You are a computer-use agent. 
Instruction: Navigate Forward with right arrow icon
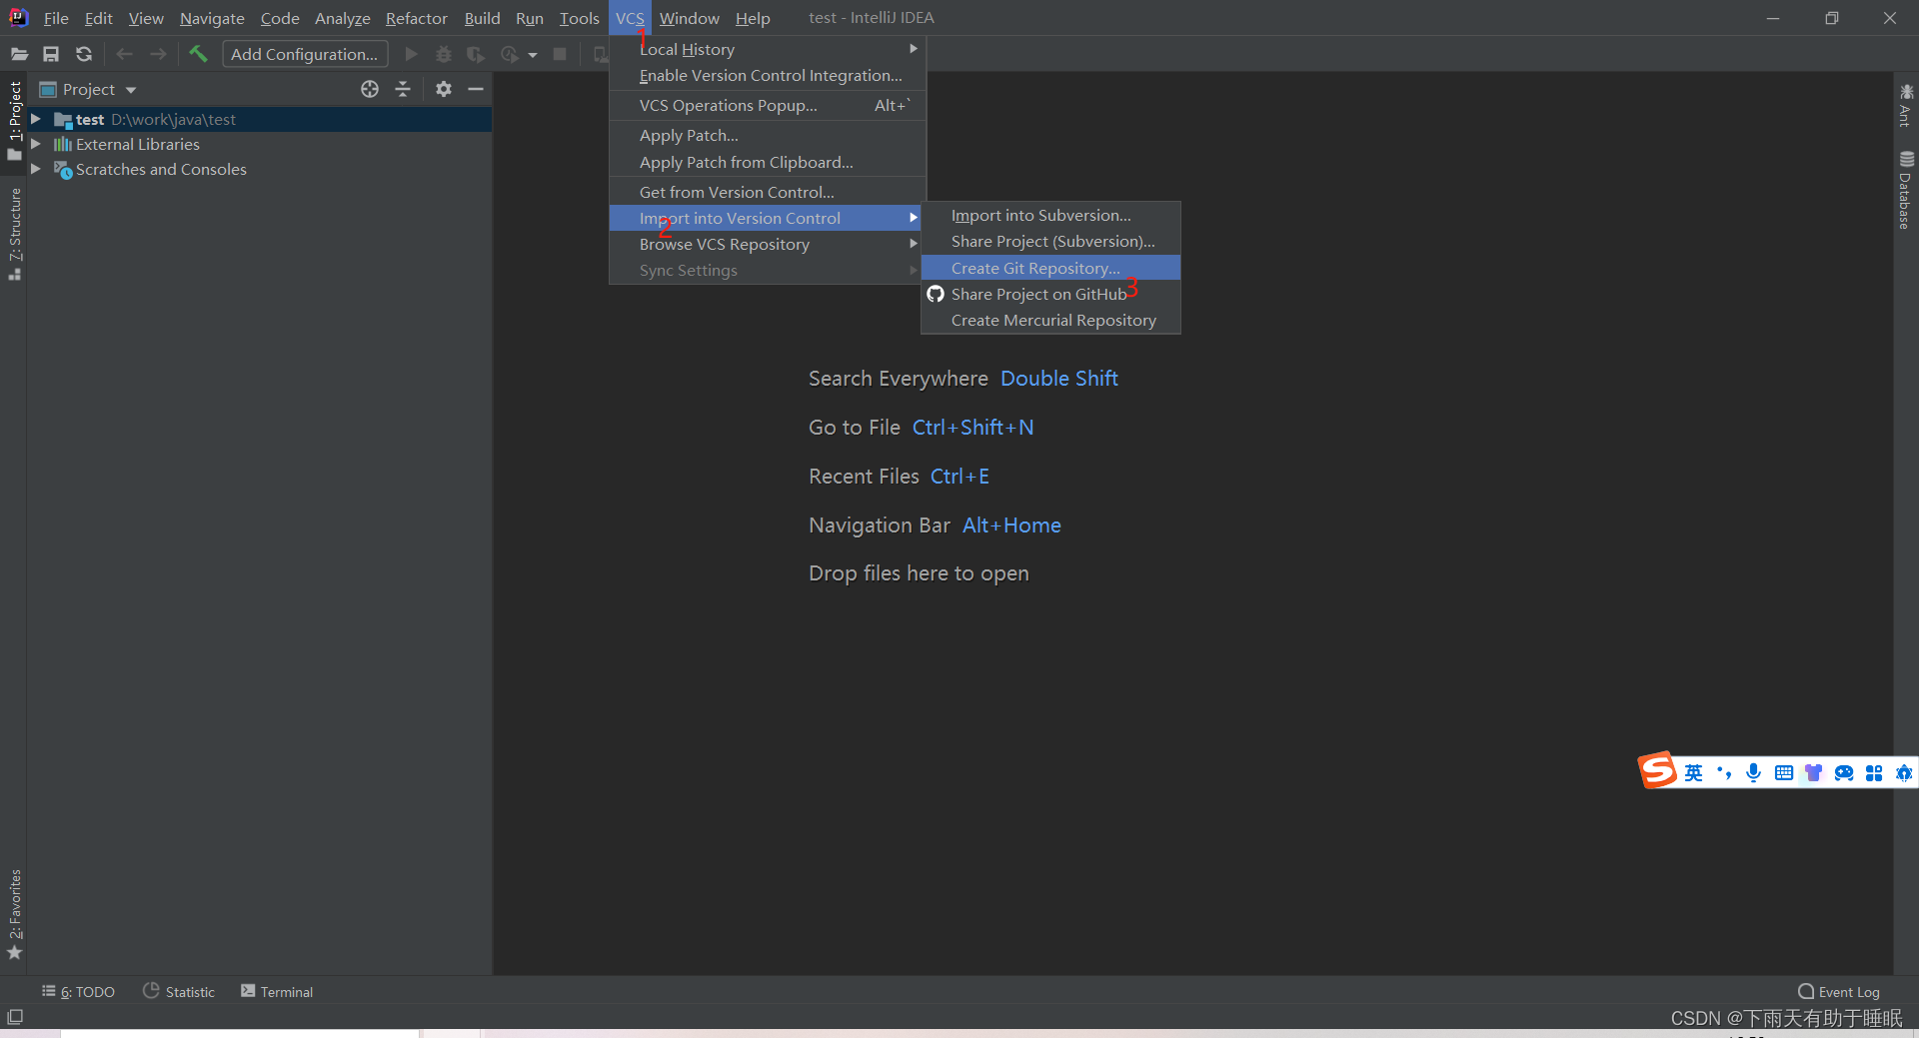158,54
